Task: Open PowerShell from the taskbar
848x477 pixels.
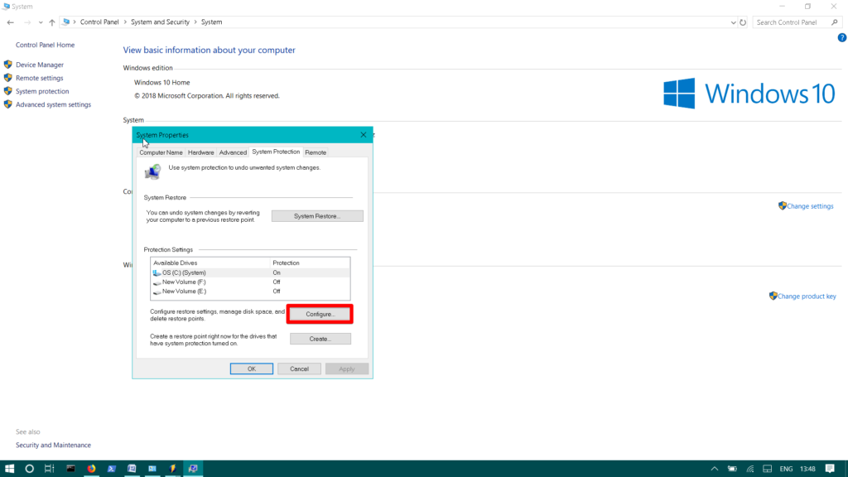Action: [112, 469]
